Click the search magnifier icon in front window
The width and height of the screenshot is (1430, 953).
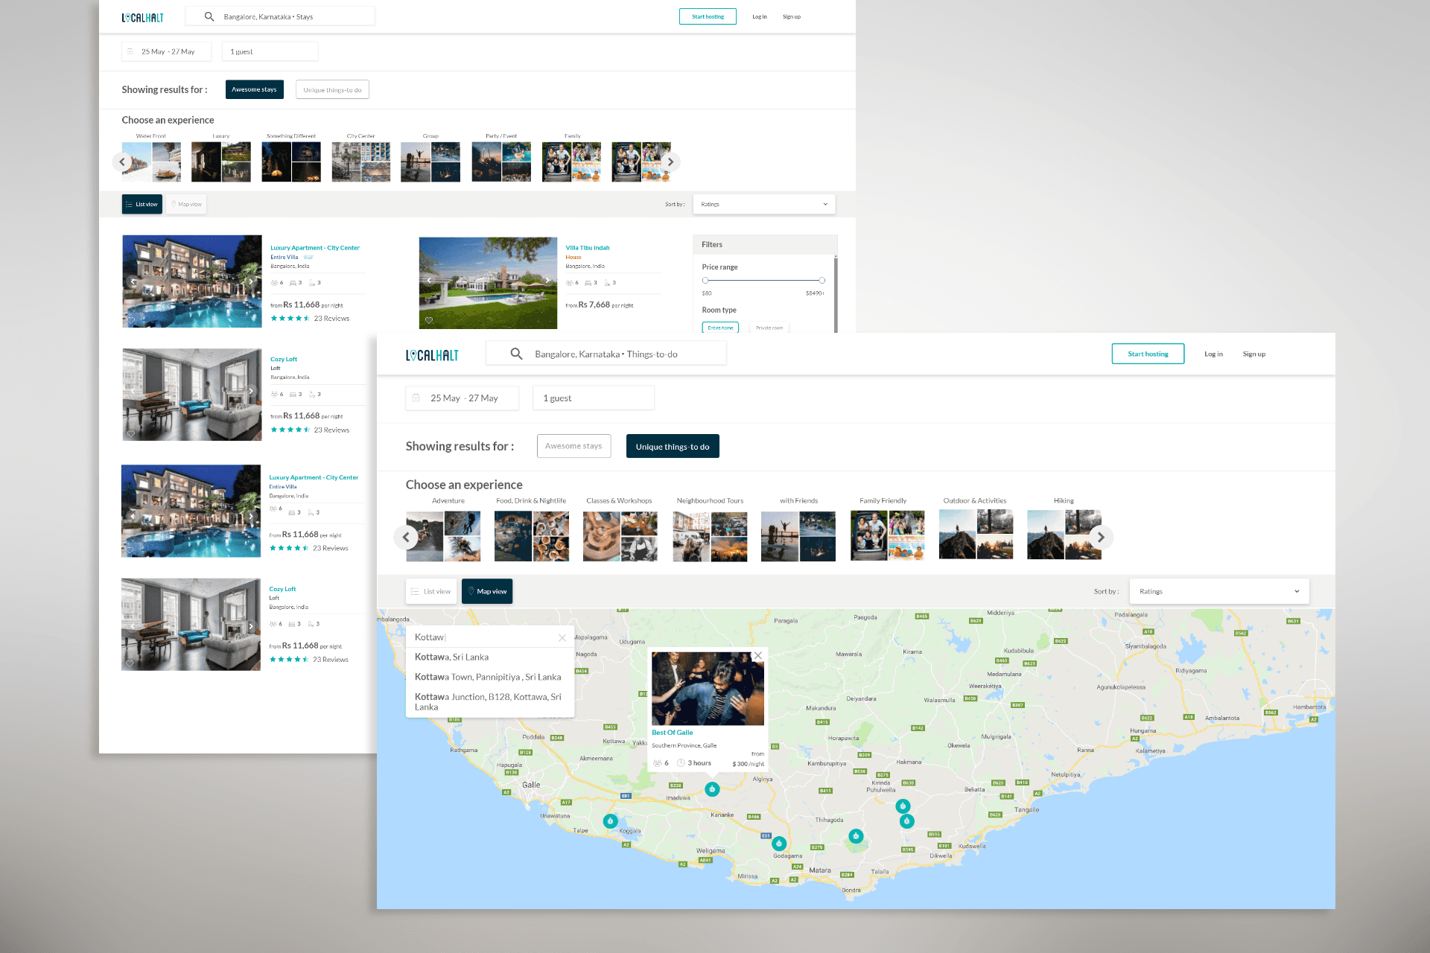click(516, 354)
